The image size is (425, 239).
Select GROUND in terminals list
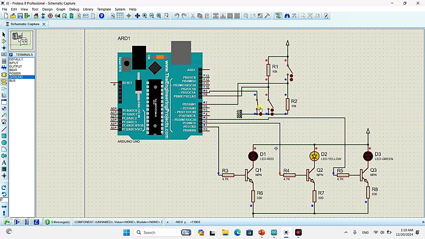point(16,77)
